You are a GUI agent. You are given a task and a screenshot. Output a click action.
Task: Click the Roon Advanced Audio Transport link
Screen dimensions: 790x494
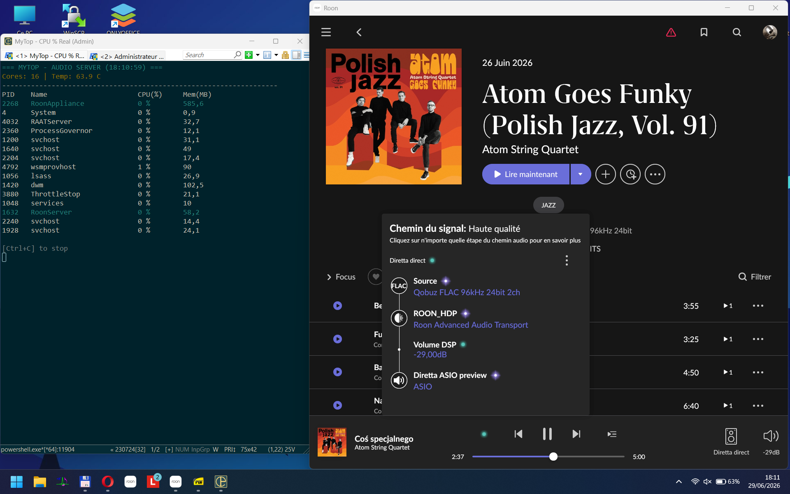[471, 325]
